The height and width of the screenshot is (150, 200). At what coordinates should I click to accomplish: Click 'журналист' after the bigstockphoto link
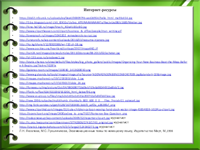click(107, 127)
